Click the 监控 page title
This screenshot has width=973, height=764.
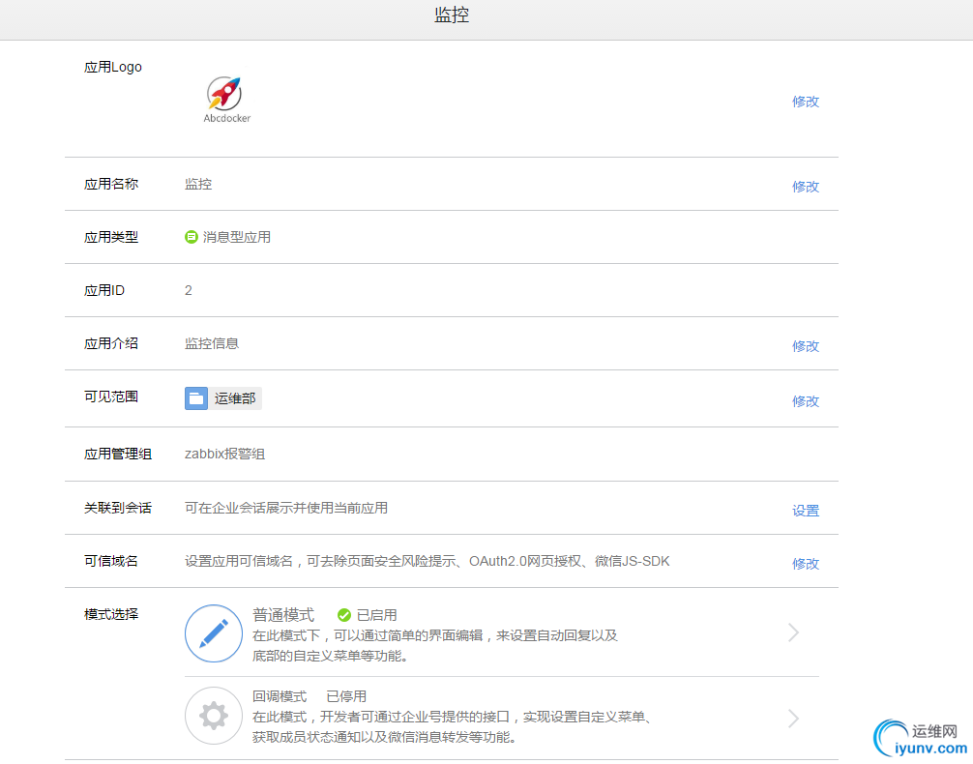pos(452,15)
